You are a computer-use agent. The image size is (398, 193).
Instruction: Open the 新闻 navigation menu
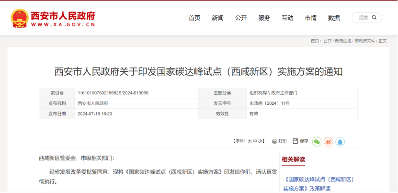pyautogui.click(x=217, y=18)
